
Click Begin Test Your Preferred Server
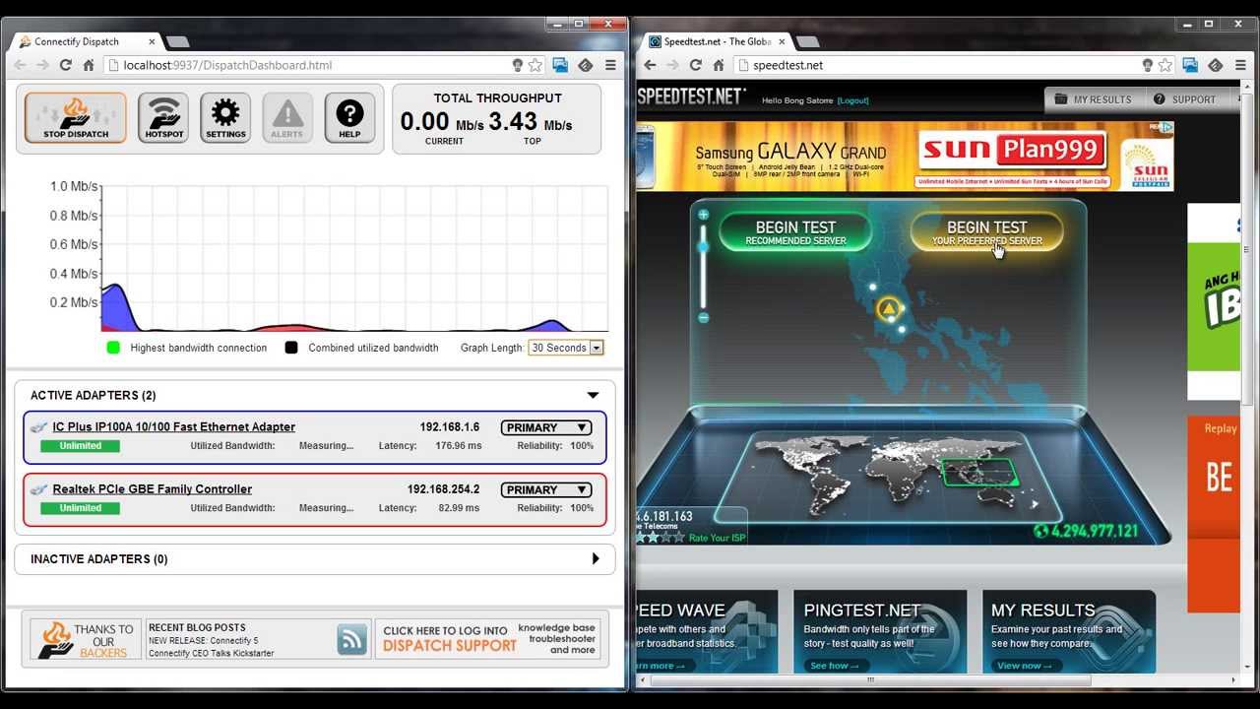tap(986, 232)
